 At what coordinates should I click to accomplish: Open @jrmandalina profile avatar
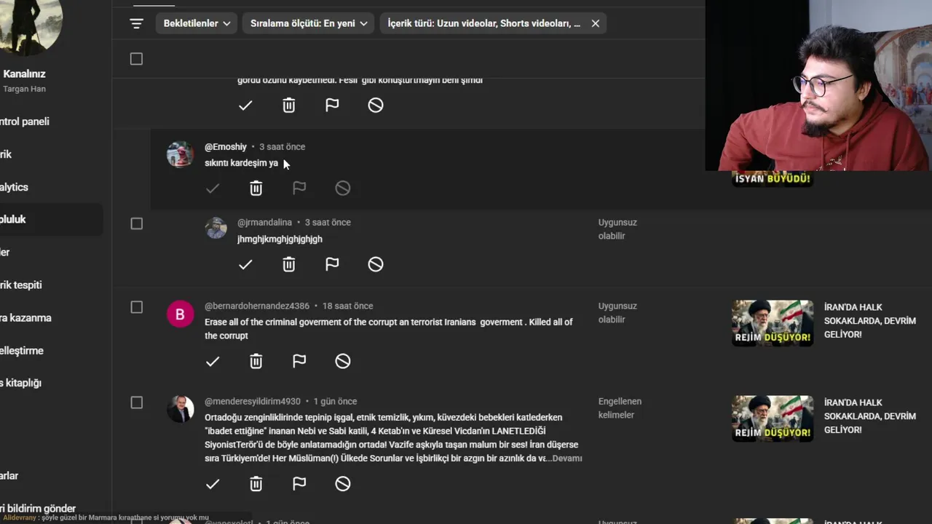pyautogui.click(x=216, y=228)
